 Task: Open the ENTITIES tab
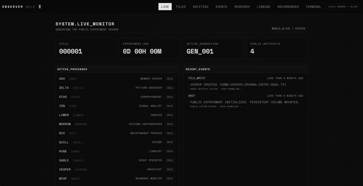[x=201, y=7]
